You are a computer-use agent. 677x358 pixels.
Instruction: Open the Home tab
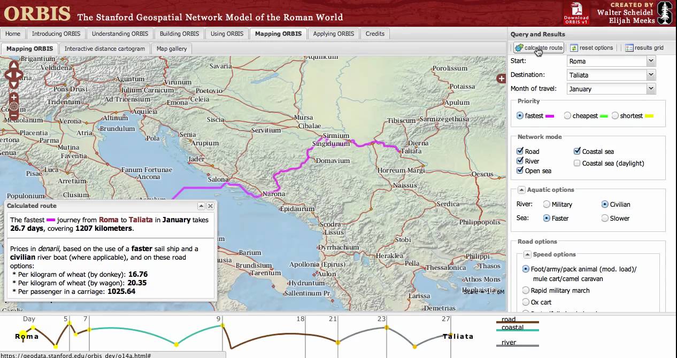pyautogui.click(x=13, y=33)
